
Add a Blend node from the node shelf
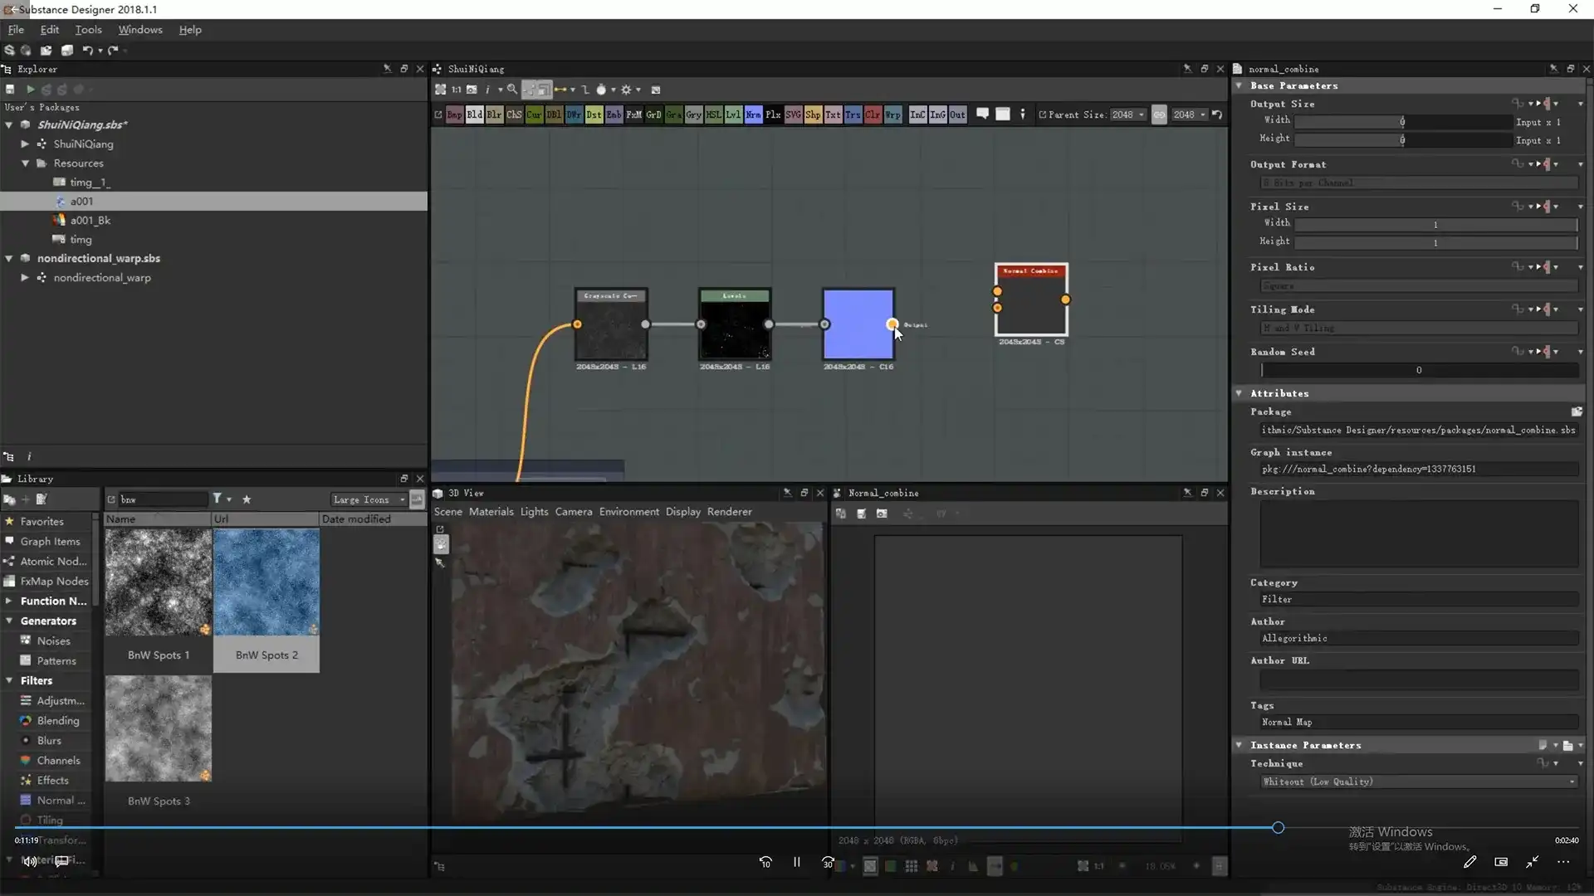[x=474, y=114]
